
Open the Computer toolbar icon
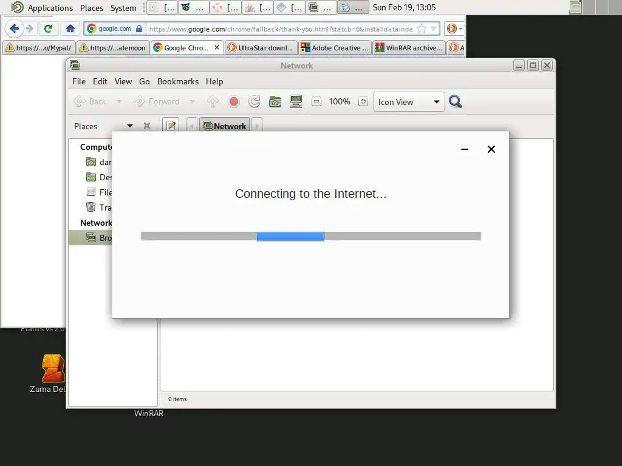(x=296, y=102)
